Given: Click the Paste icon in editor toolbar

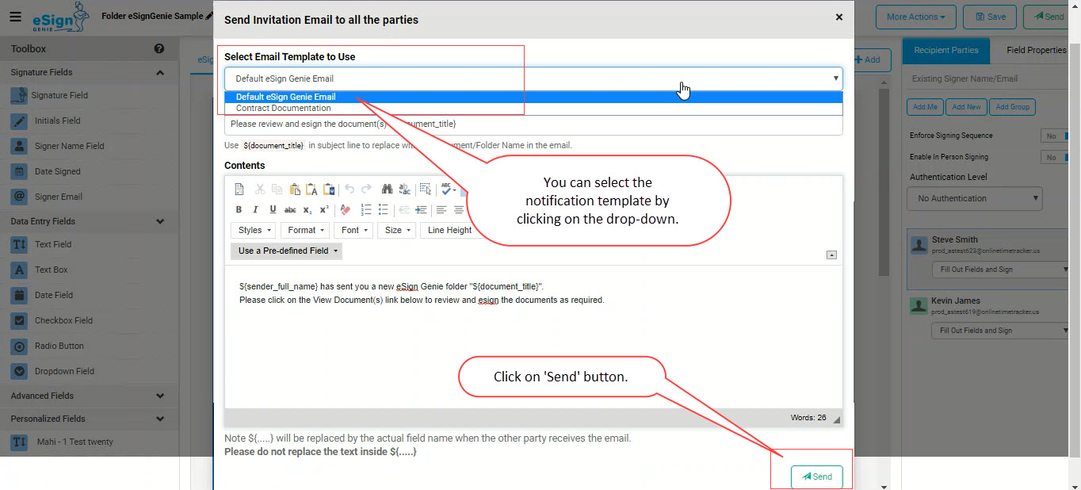Looking at the screenshot, I should point(295,189).
